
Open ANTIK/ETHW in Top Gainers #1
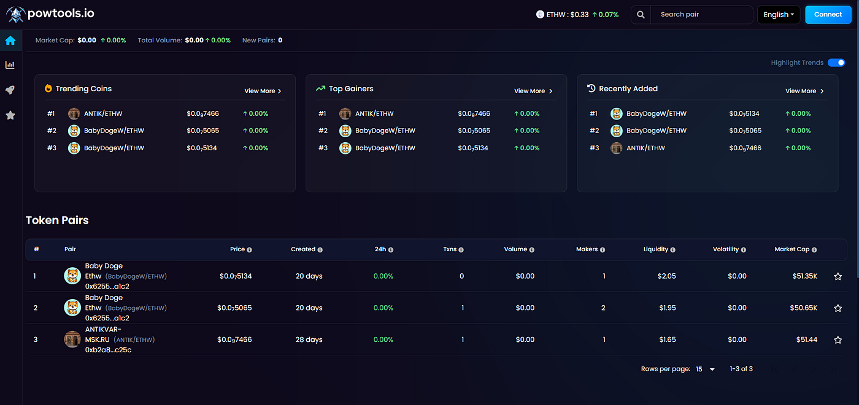(374, 113)
